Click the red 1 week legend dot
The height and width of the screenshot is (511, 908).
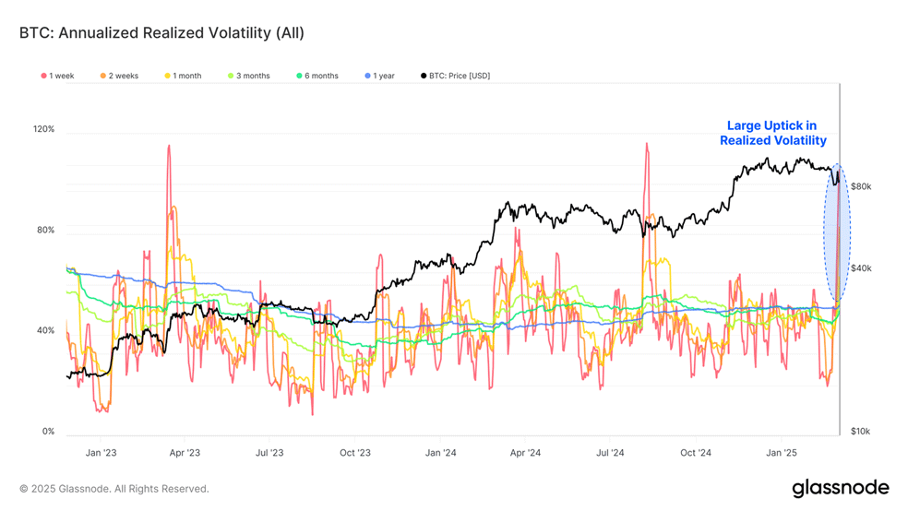coord(44,76)
